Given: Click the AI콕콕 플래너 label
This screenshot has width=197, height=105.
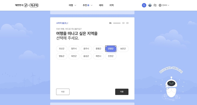Looking at the screenshot, I should point(62,23).
